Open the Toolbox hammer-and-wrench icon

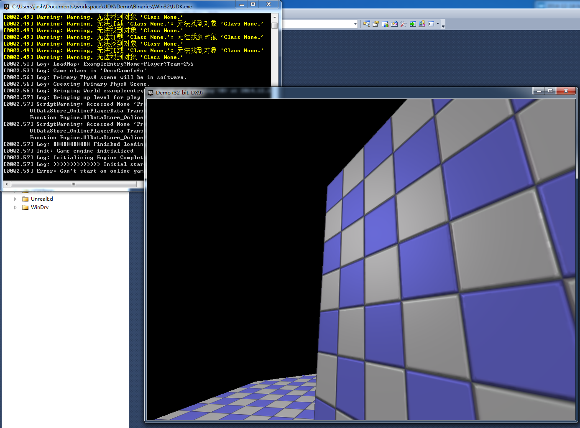tap(404, 24)
